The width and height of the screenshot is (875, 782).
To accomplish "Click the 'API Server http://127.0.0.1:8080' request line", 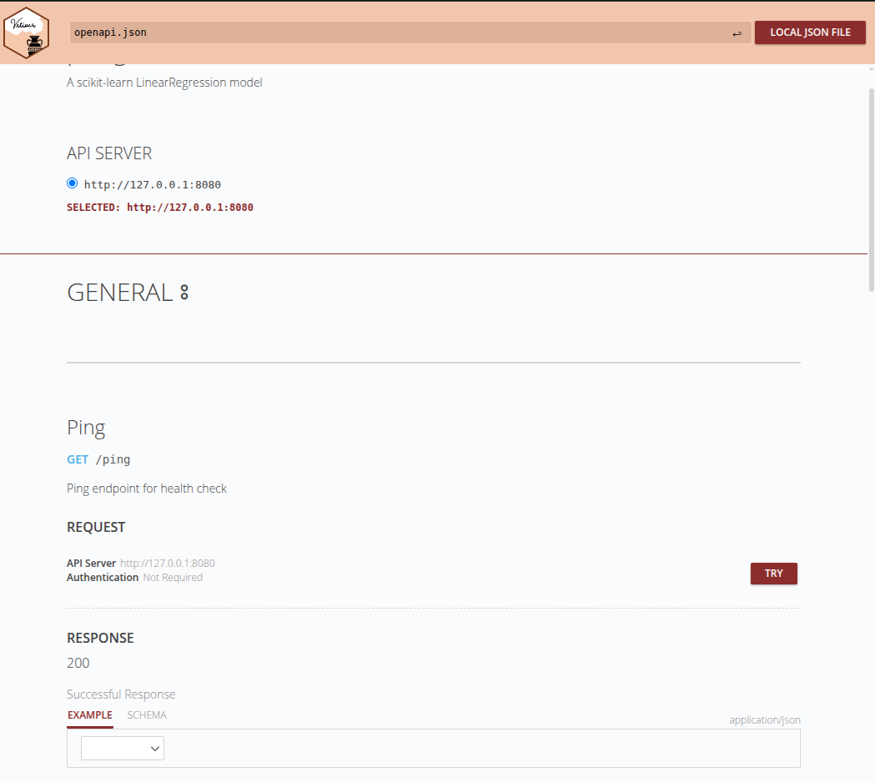I will tap(141, 564).
